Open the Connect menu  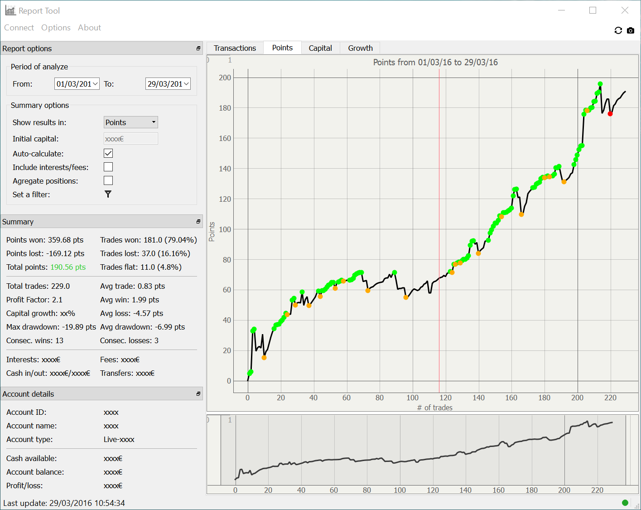(19, 28)
